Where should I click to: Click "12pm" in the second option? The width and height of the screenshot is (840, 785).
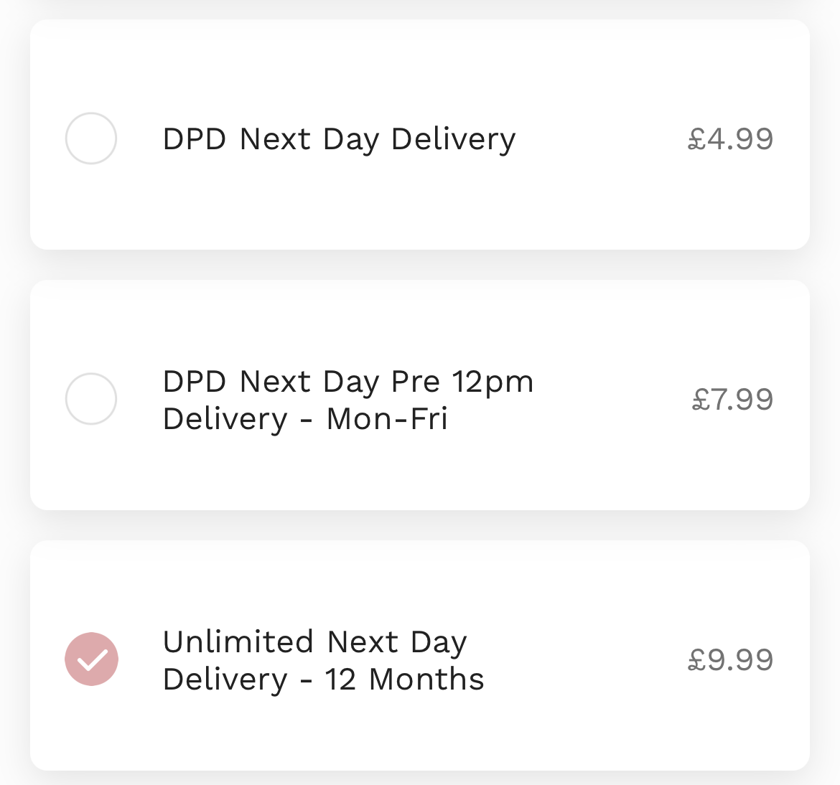(493, 382)
